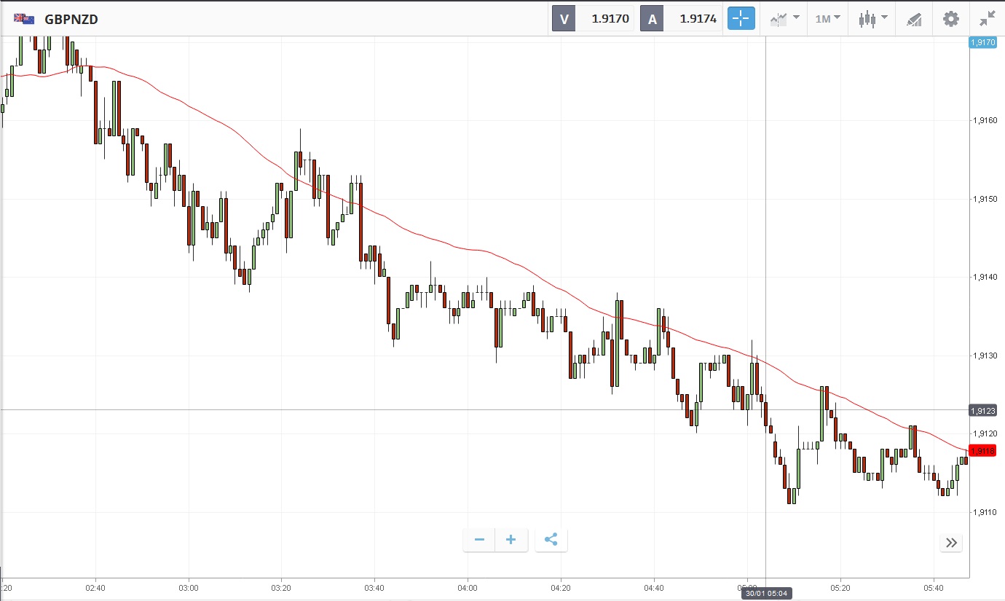Click the A buy price 1.9174 button
1005x601 pixels.
[682, 19]
